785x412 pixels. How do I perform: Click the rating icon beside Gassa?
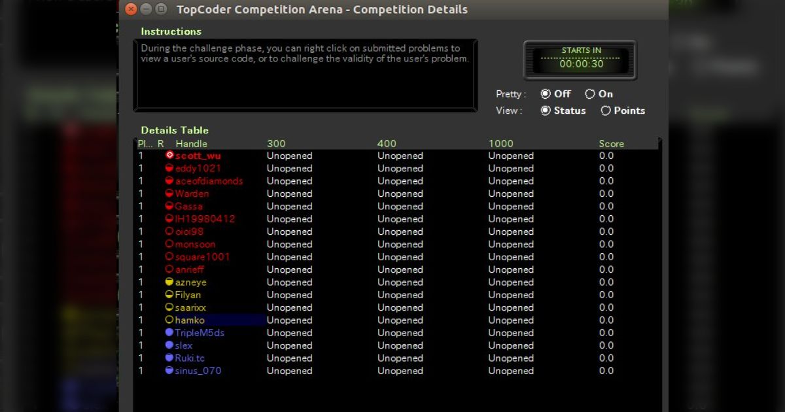169,207
